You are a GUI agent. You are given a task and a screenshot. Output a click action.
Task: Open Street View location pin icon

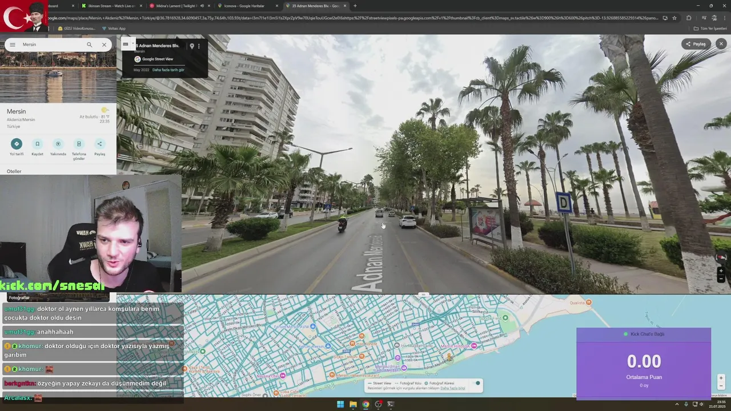pyautogui.click(x=192, y=46)
